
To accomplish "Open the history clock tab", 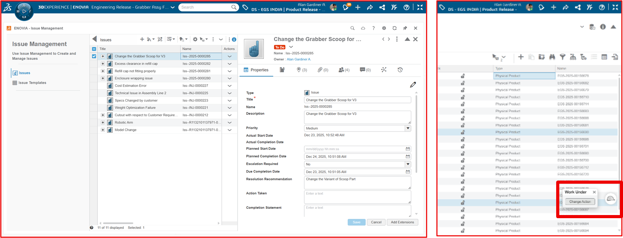I will 400,70.
